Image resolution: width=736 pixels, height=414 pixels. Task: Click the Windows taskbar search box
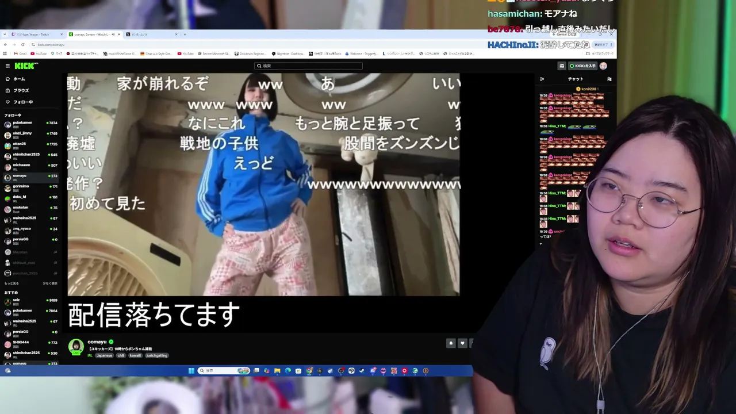pos(225,371)
